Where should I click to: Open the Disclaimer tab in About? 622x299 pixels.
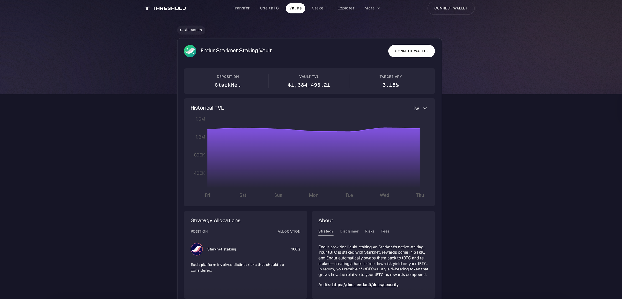coord(349,231)
